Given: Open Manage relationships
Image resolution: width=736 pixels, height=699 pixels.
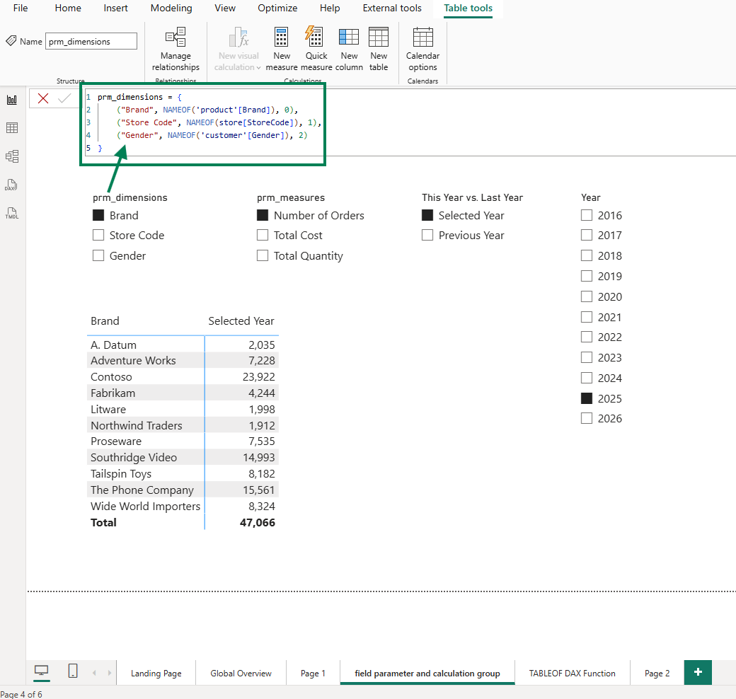Looking at the screenshot, I should pos(176,49).
